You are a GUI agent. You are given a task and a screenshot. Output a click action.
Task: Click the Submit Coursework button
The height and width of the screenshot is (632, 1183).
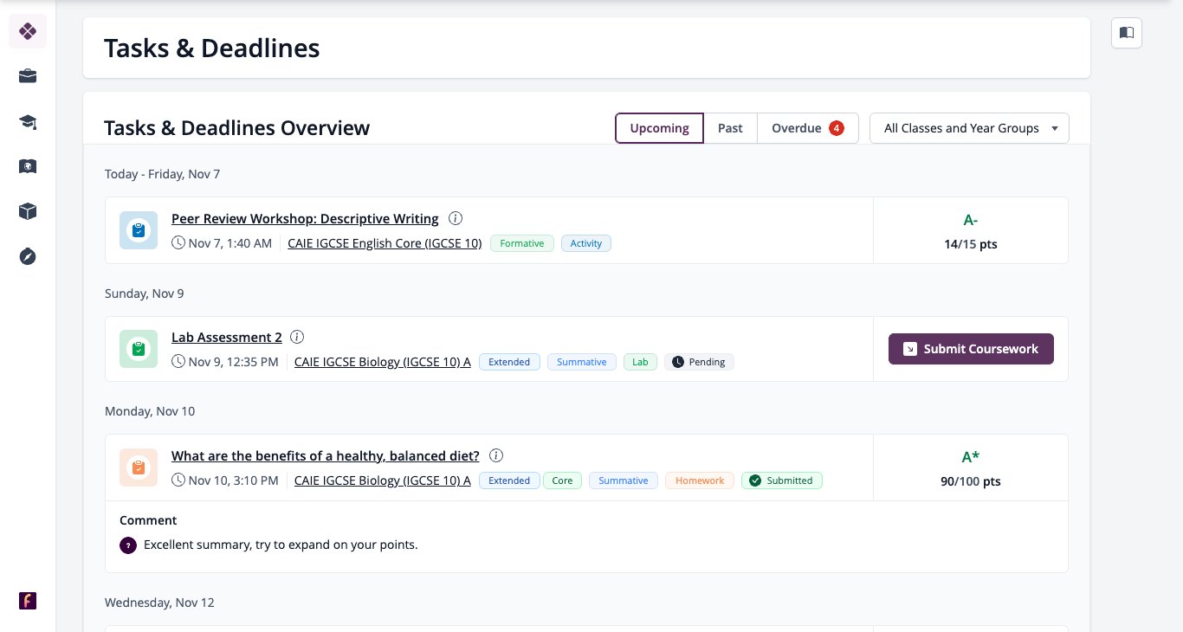click(971, 349)
